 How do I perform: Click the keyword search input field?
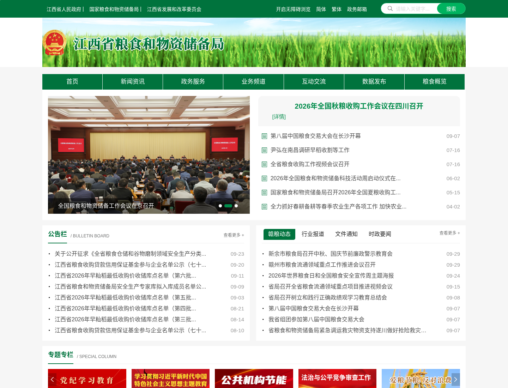click(x=415, y=8)
